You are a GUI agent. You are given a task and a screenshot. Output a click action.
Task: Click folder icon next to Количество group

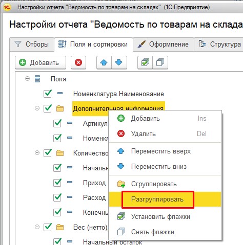pyautogui.click(x=60, y=153)
